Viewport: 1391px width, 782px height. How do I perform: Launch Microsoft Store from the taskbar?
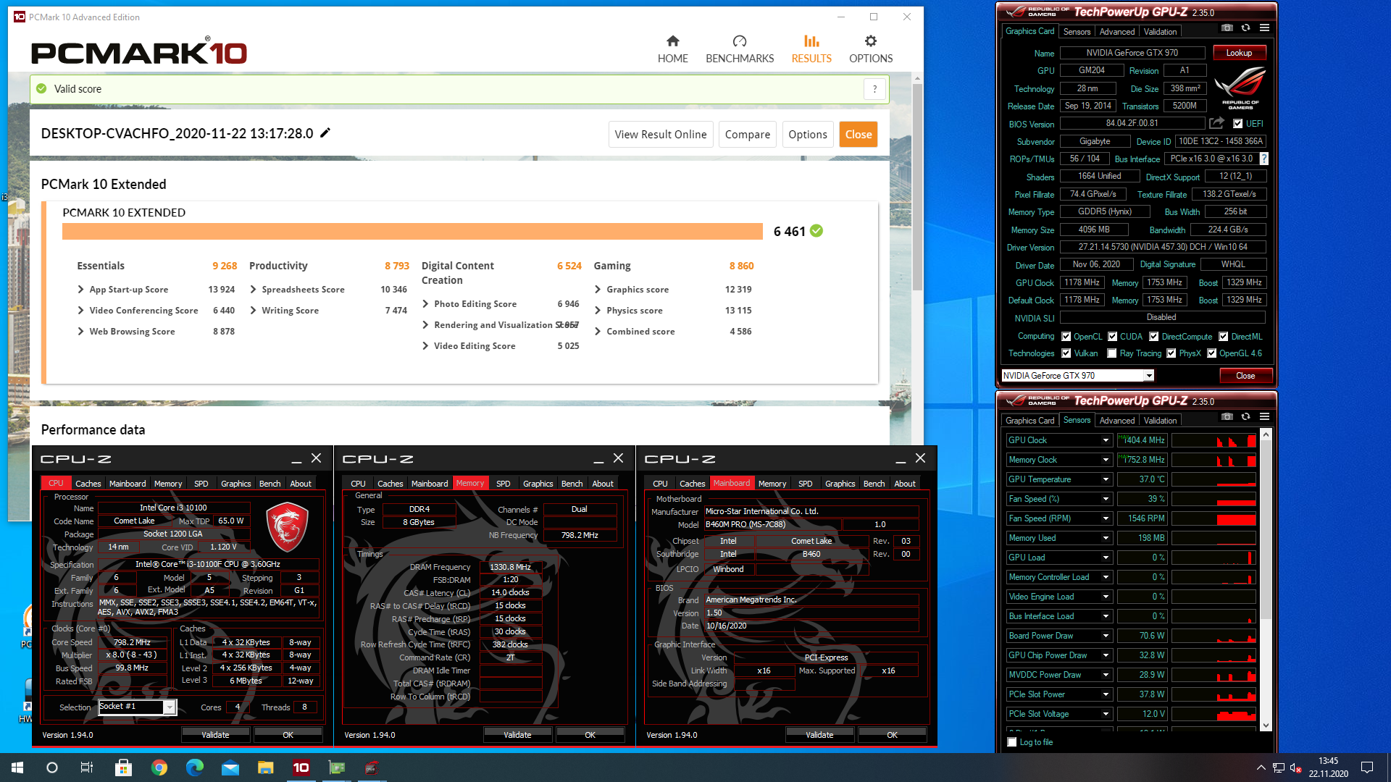click(x=123, y=768)
